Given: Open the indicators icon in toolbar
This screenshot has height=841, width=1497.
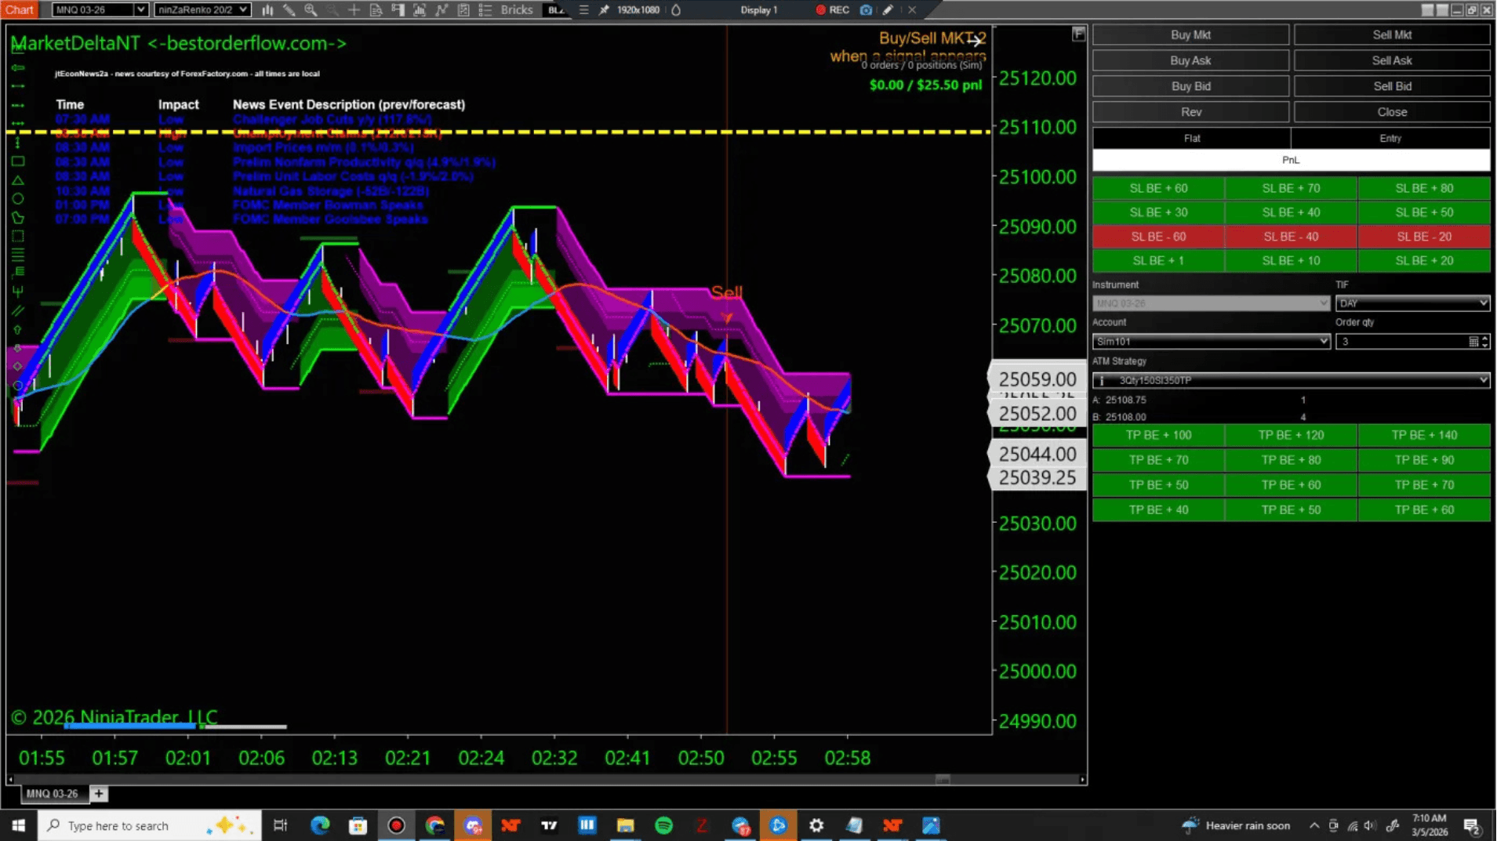Looking at the screenshot, I should pos(441,10).
